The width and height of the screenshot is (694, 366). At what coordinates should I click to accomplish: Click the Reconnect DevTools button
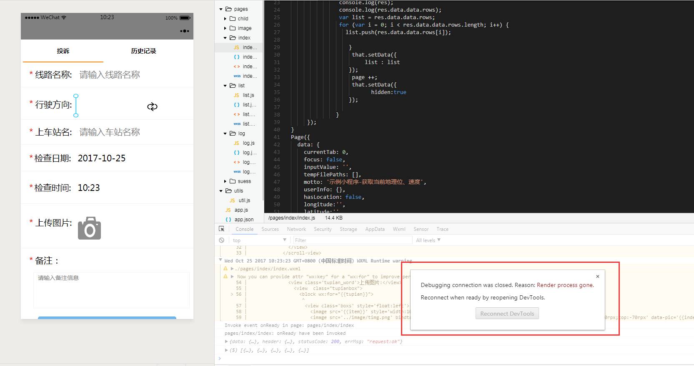coord(507,314)
